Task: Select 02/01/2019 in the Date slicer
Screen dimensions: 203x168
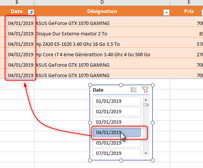Action: (x=117, y=111)
